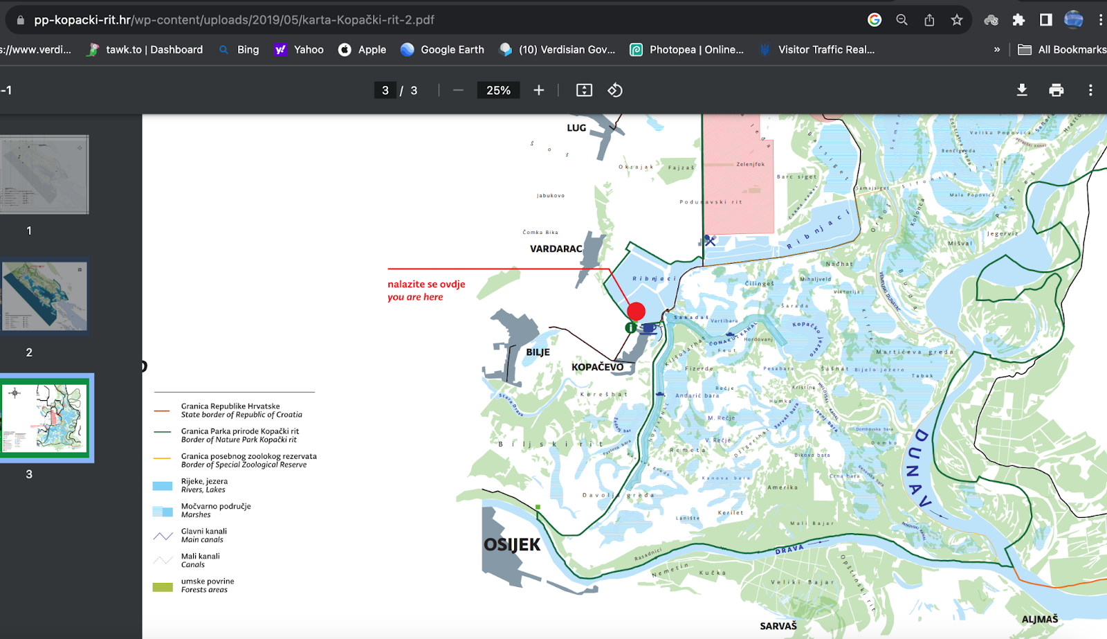Click 'Granica Parka prirode Kopački rit' legend text
The height and width of the screenshot is (639, 1107).
coord(240,431)
